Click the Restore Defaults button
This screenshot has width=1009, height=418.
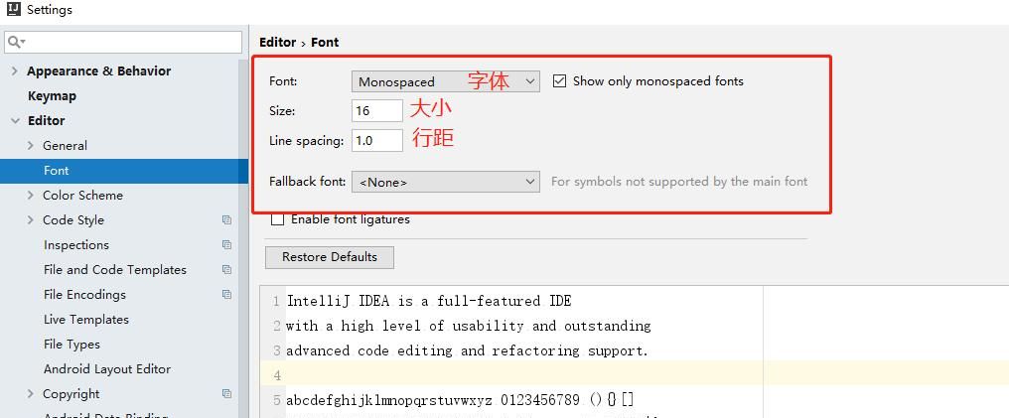click(x=330, y=257)
